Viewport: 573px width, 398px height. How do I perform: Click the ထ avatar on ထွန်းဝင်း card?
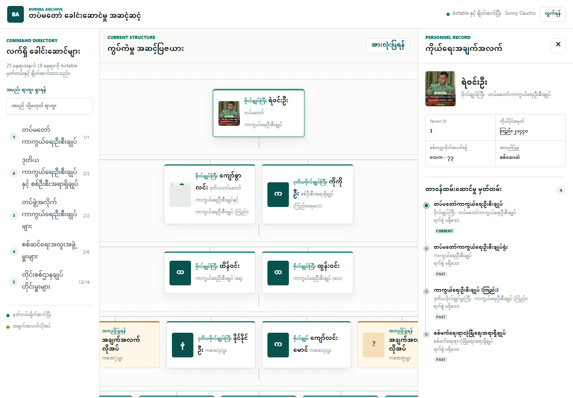click(x=278, y=273)
